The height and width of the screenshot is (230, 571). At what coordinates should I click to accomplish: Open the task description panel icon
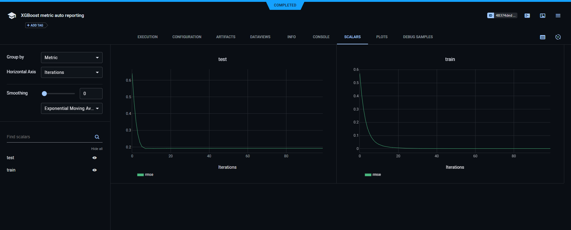pyautogui.click(x=527, y=16)
